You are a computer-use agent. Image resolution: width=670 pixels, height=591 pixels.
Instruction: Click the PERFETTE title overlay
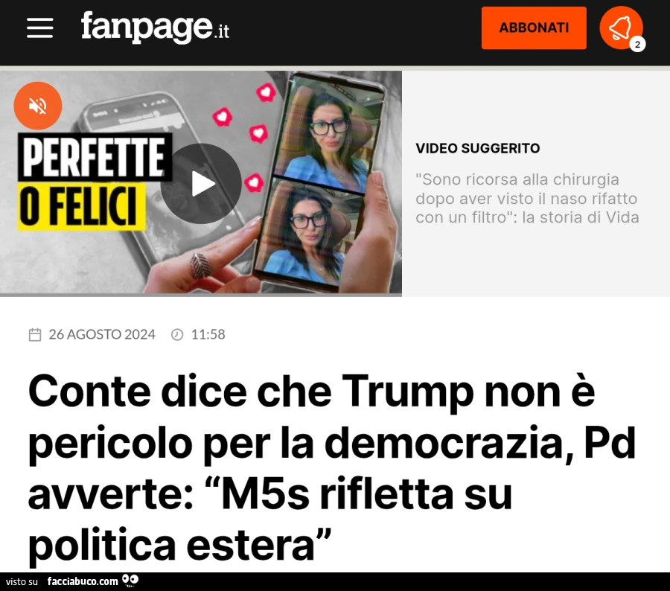coord(95,157)
